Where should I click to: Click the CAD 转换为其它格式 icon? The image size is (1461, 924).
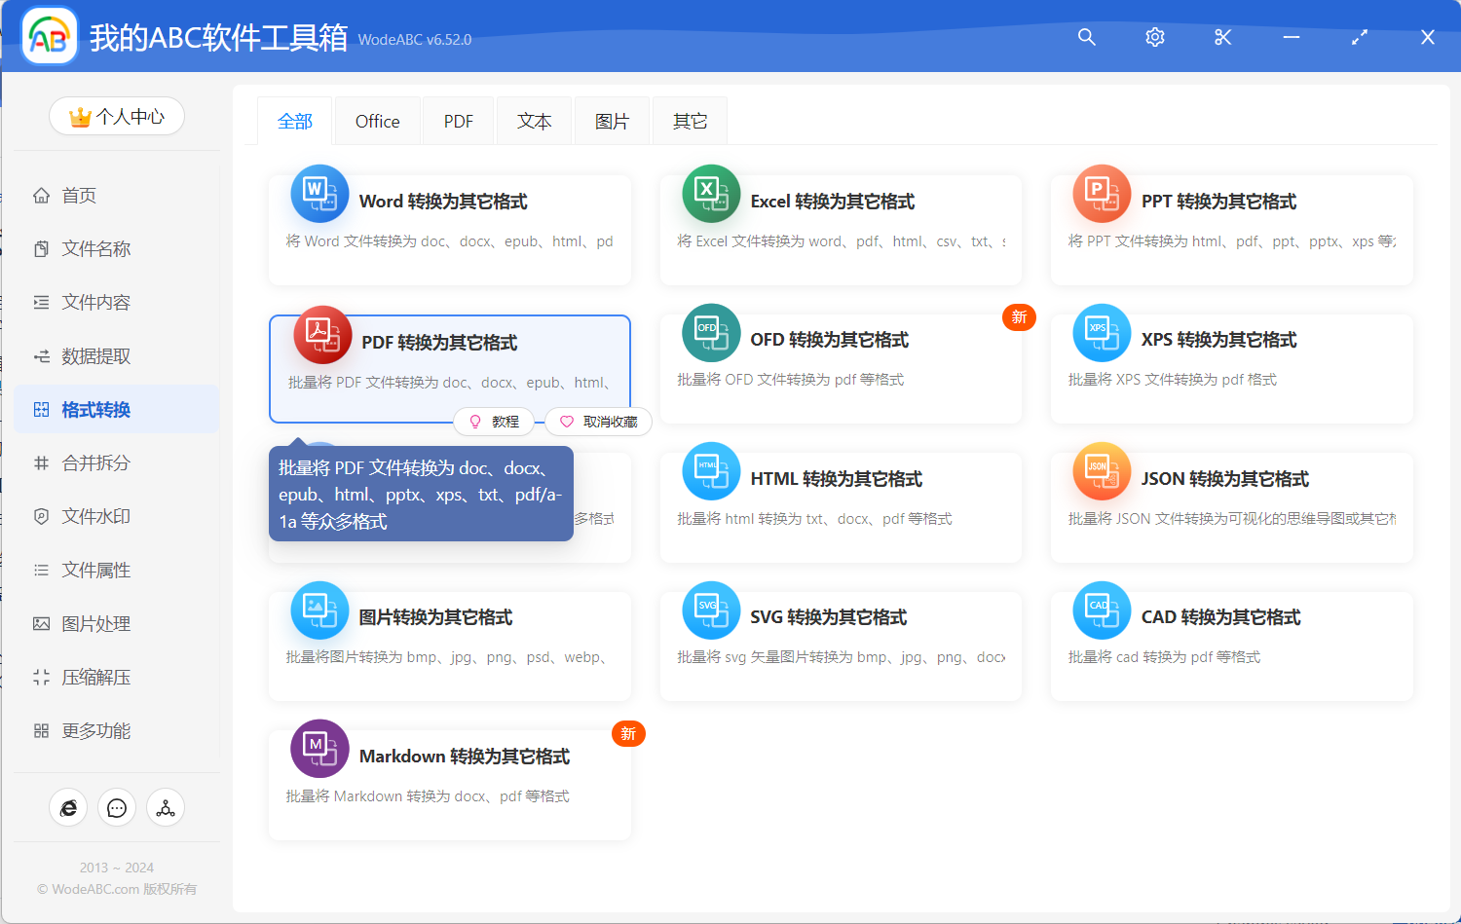[x=1101, y=610]
